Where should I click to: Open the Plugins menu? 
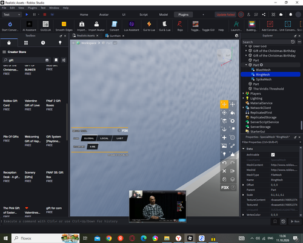32,8
